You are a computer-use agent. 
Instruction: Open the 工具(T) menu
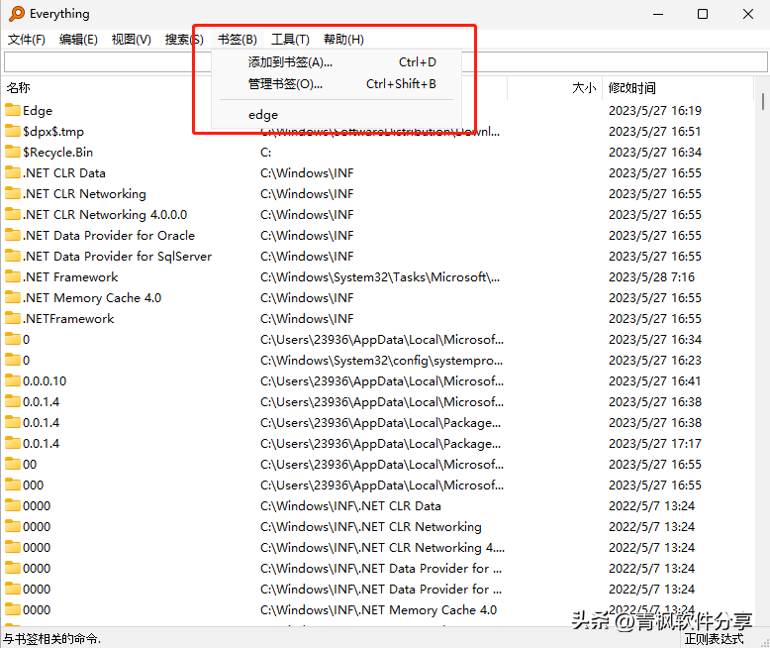click(290, 40)
